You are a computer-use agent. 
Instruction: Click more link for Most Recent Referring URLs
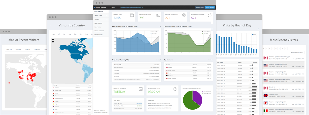tap(158, 60)
